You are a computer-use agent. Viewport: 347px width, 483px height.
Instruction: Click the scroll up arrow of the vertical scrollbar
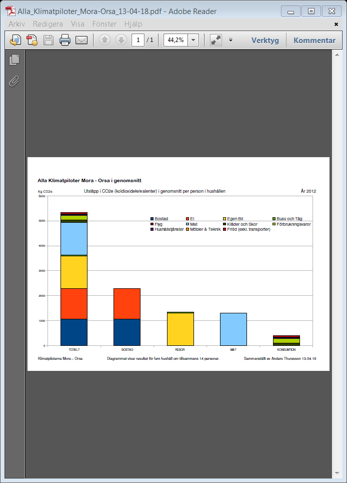pos(337,55)
